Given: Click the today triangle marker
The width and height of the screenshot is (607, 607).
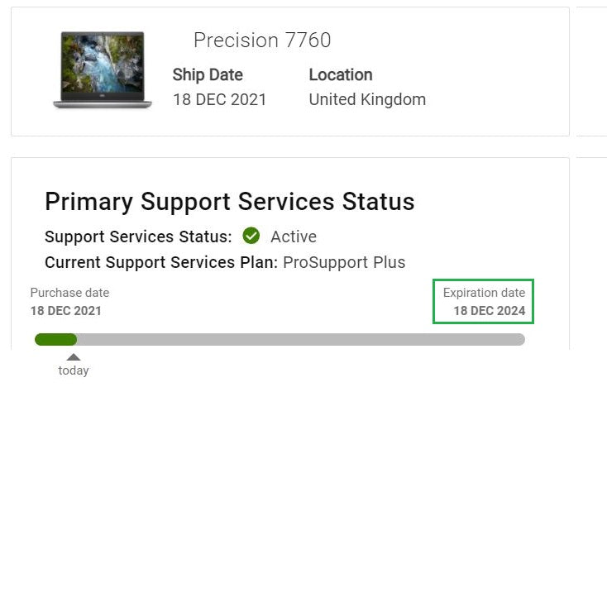Looking at the screenshot, I should [x=74, y=357].
